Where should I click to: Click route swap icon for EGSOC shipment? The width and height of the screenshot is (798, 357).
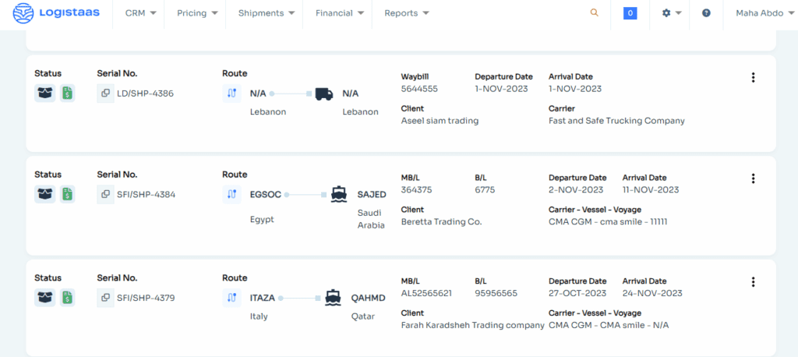[231, 194]
